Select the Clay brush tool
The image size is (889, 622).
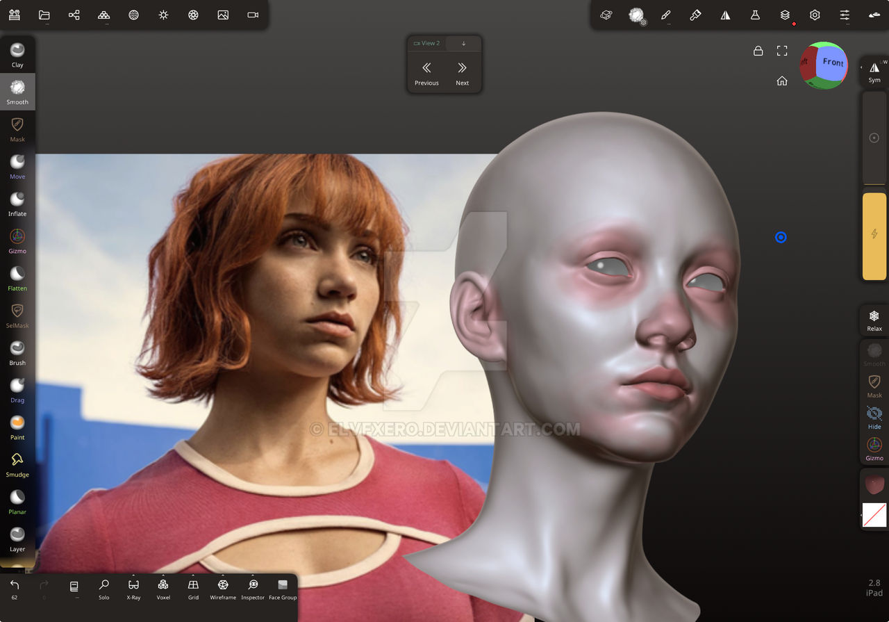point(17,54)
